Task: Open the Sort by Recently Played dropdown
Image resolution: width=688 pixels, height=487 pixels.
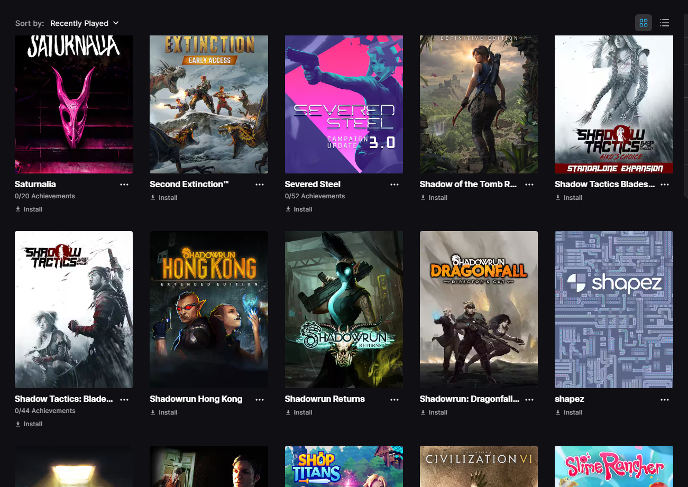Action: (85, 23)
